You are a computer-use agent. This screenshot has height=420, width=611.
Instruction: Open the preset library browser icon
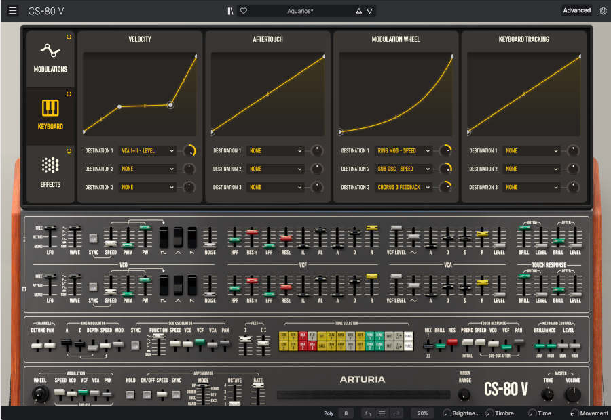pyautogui.click(x=229, y=10)
